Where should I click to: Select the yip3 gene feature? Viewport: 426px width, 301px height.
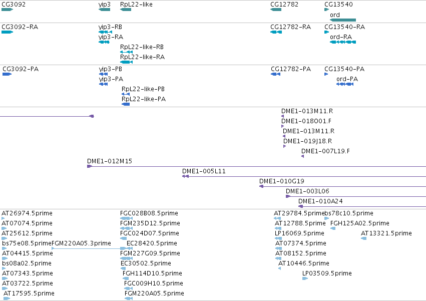click(x=104, y=10)
